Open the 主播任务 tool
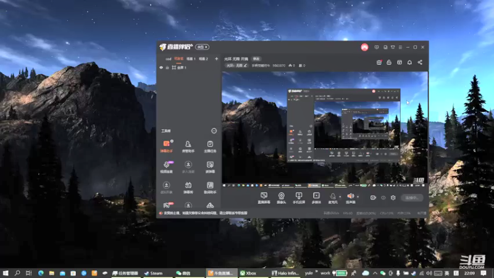Screen dimensions: 494x278 click(x=210, y=146)
